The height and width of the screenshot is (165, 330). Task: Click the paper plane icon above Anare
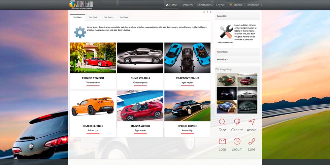(x=252, y=122)
